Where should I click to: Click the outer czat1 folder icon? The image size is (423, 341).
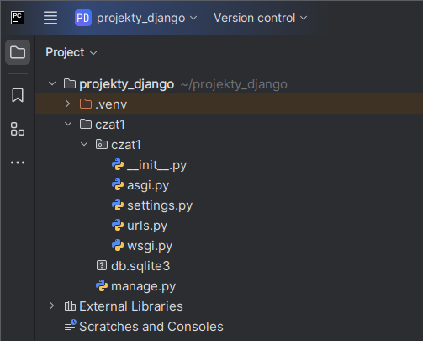(x=86, y=124)
